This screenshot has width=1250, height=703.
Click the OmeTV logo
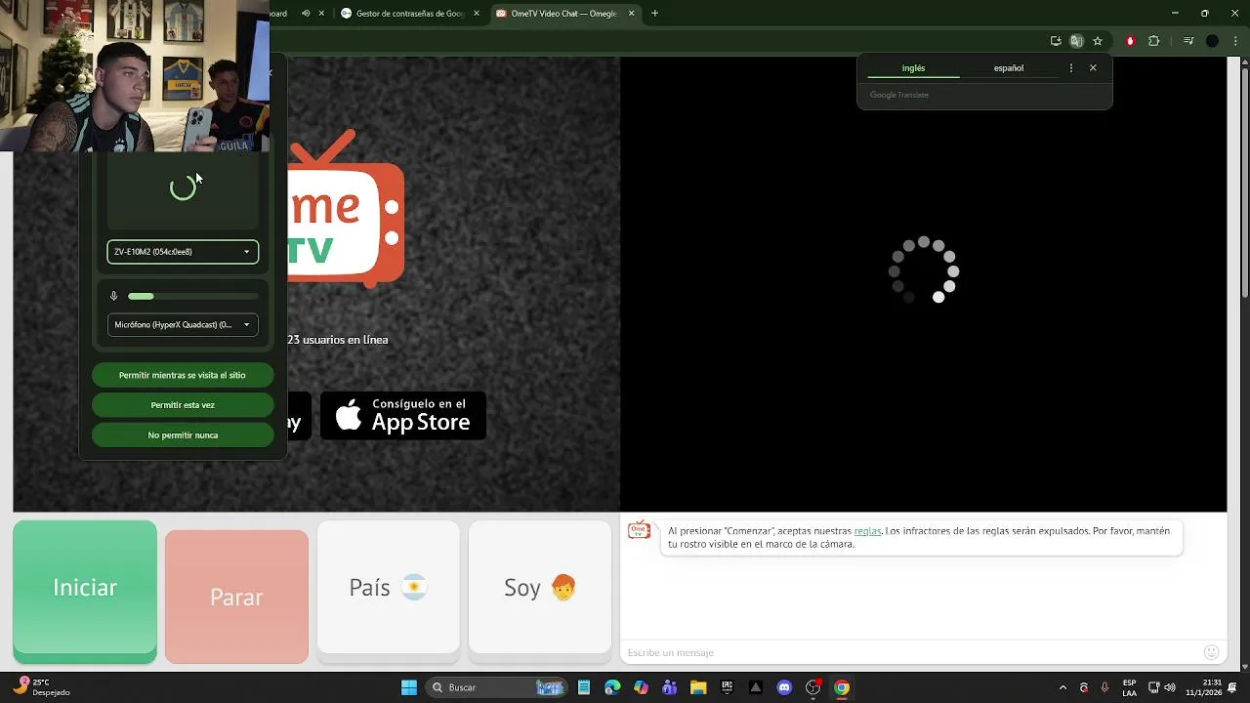tap(346, 210)
